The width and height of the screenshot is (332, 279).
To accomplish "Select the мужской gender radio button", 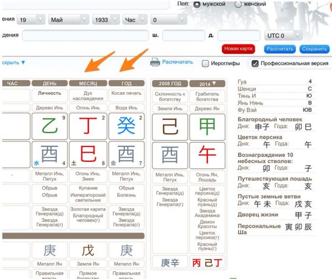I will 197,4.
